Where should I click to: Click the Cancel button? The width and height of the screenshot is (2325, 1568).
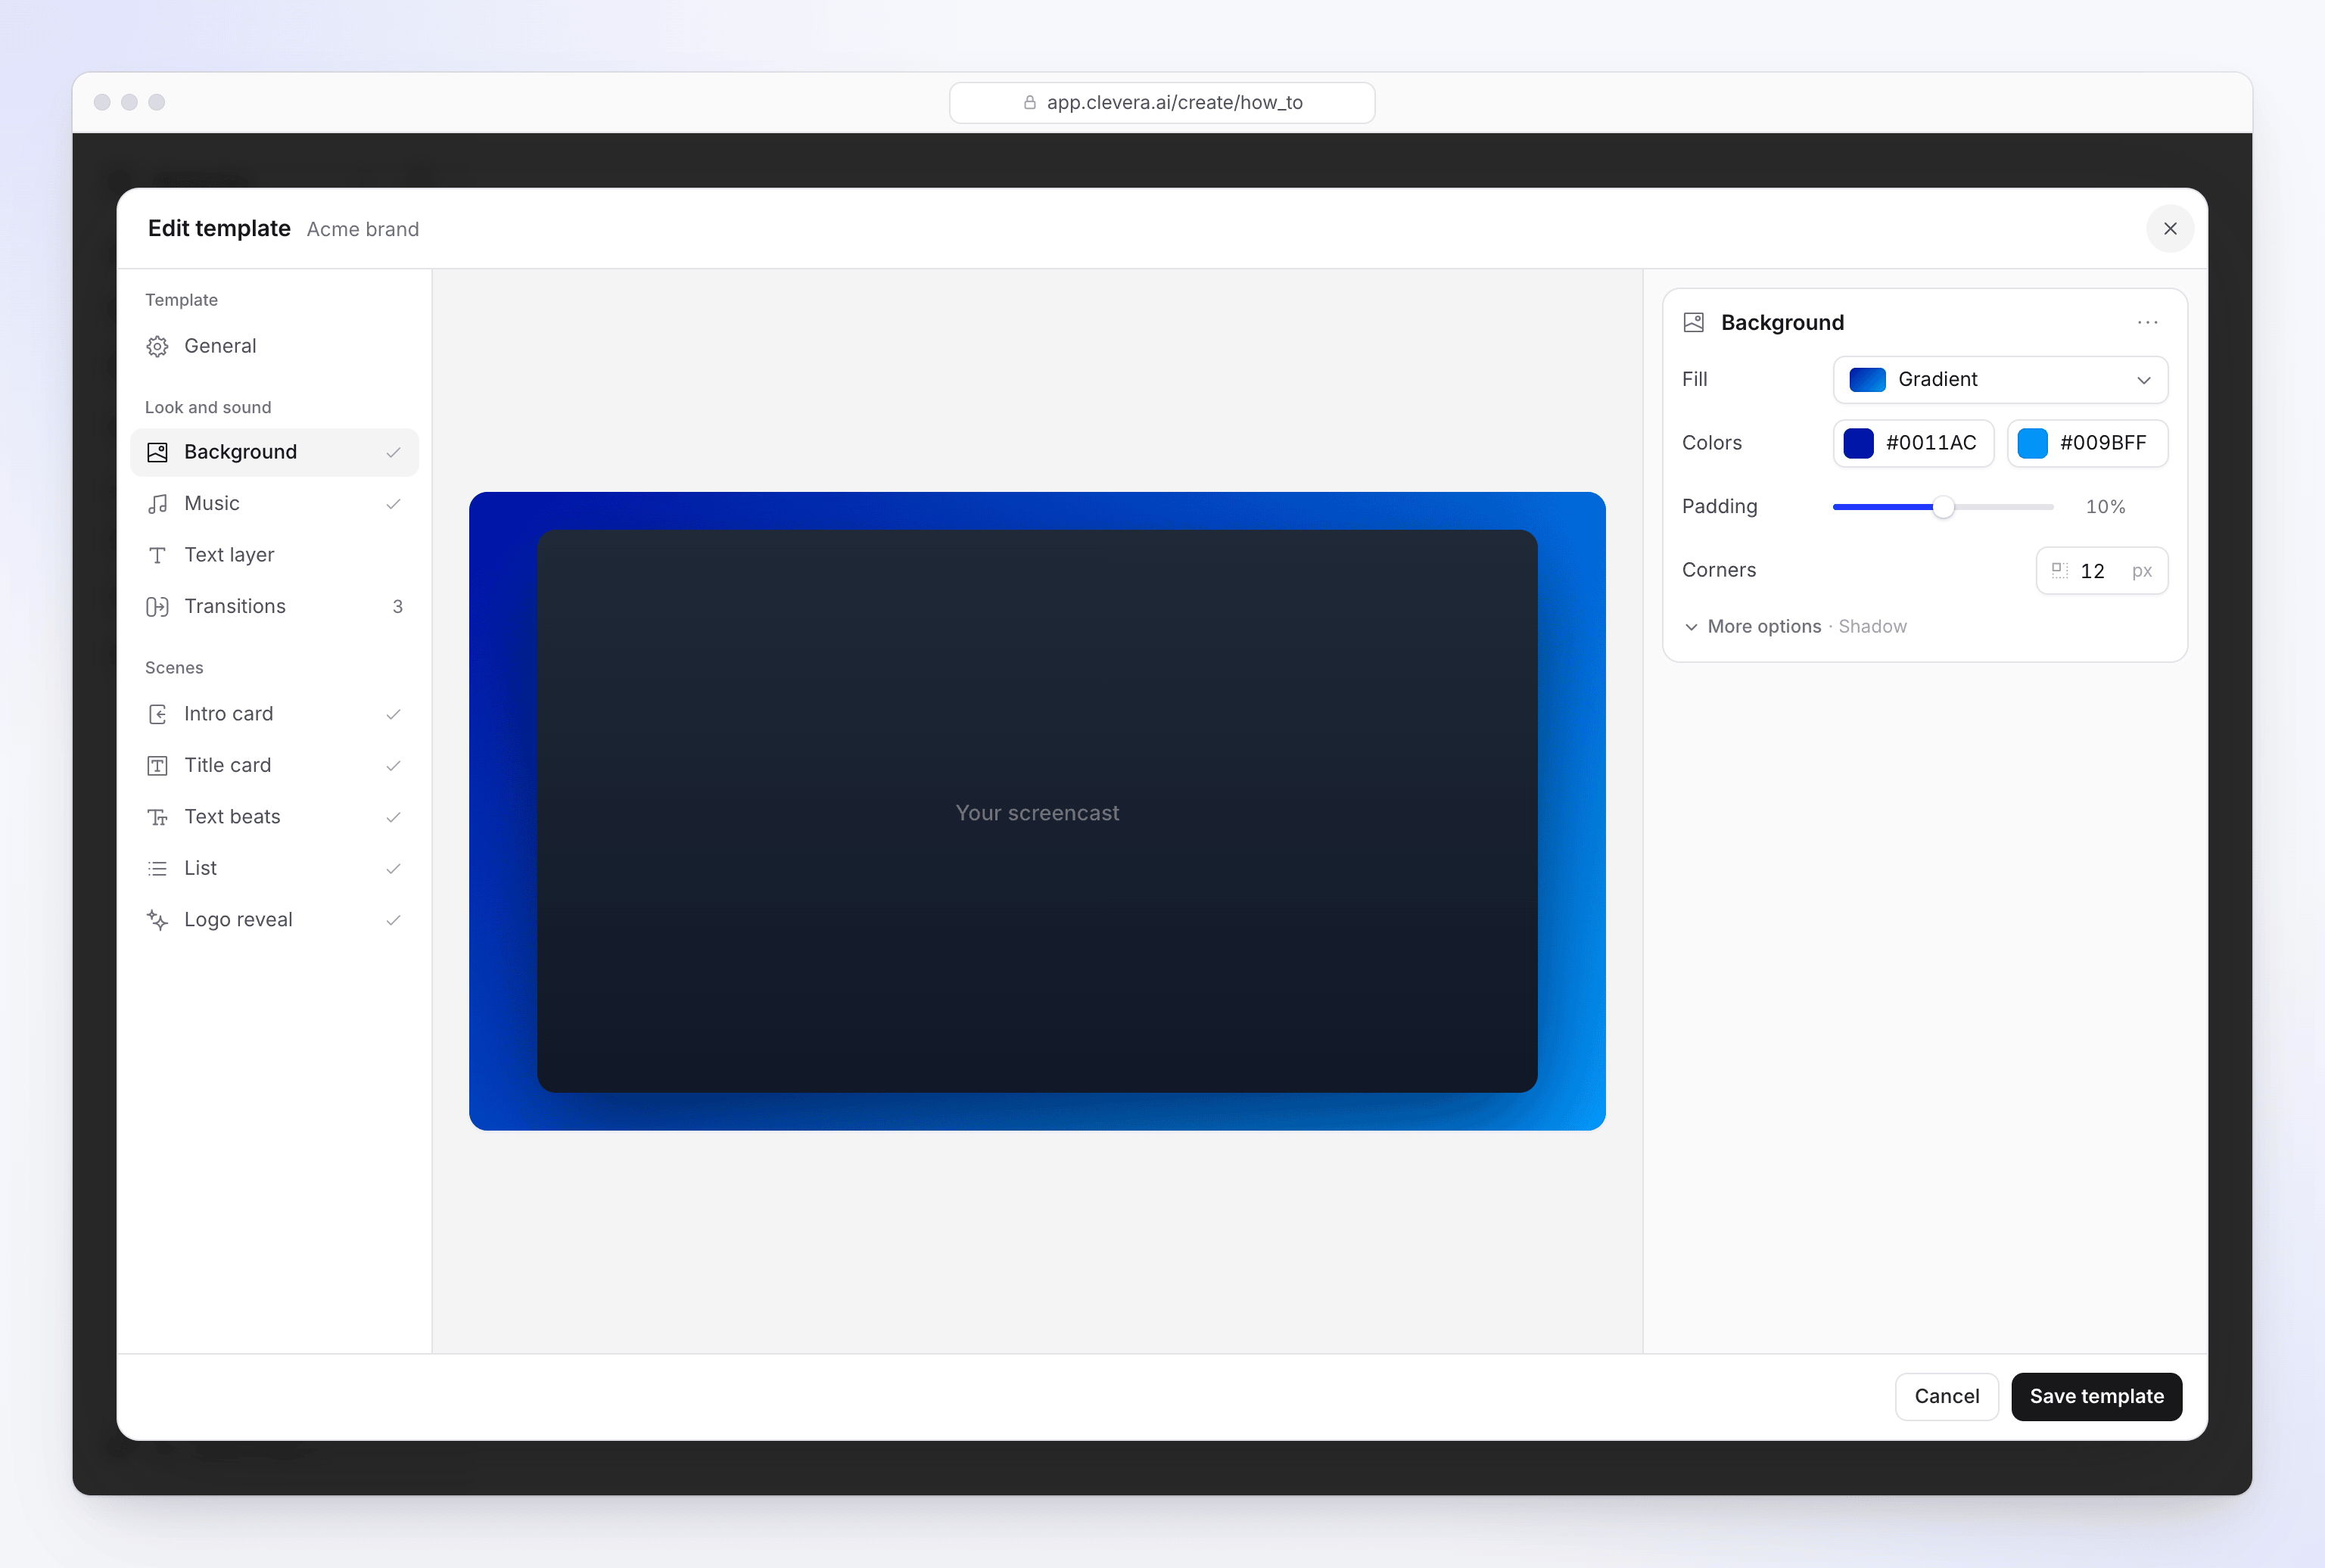pos(1946,1396)
